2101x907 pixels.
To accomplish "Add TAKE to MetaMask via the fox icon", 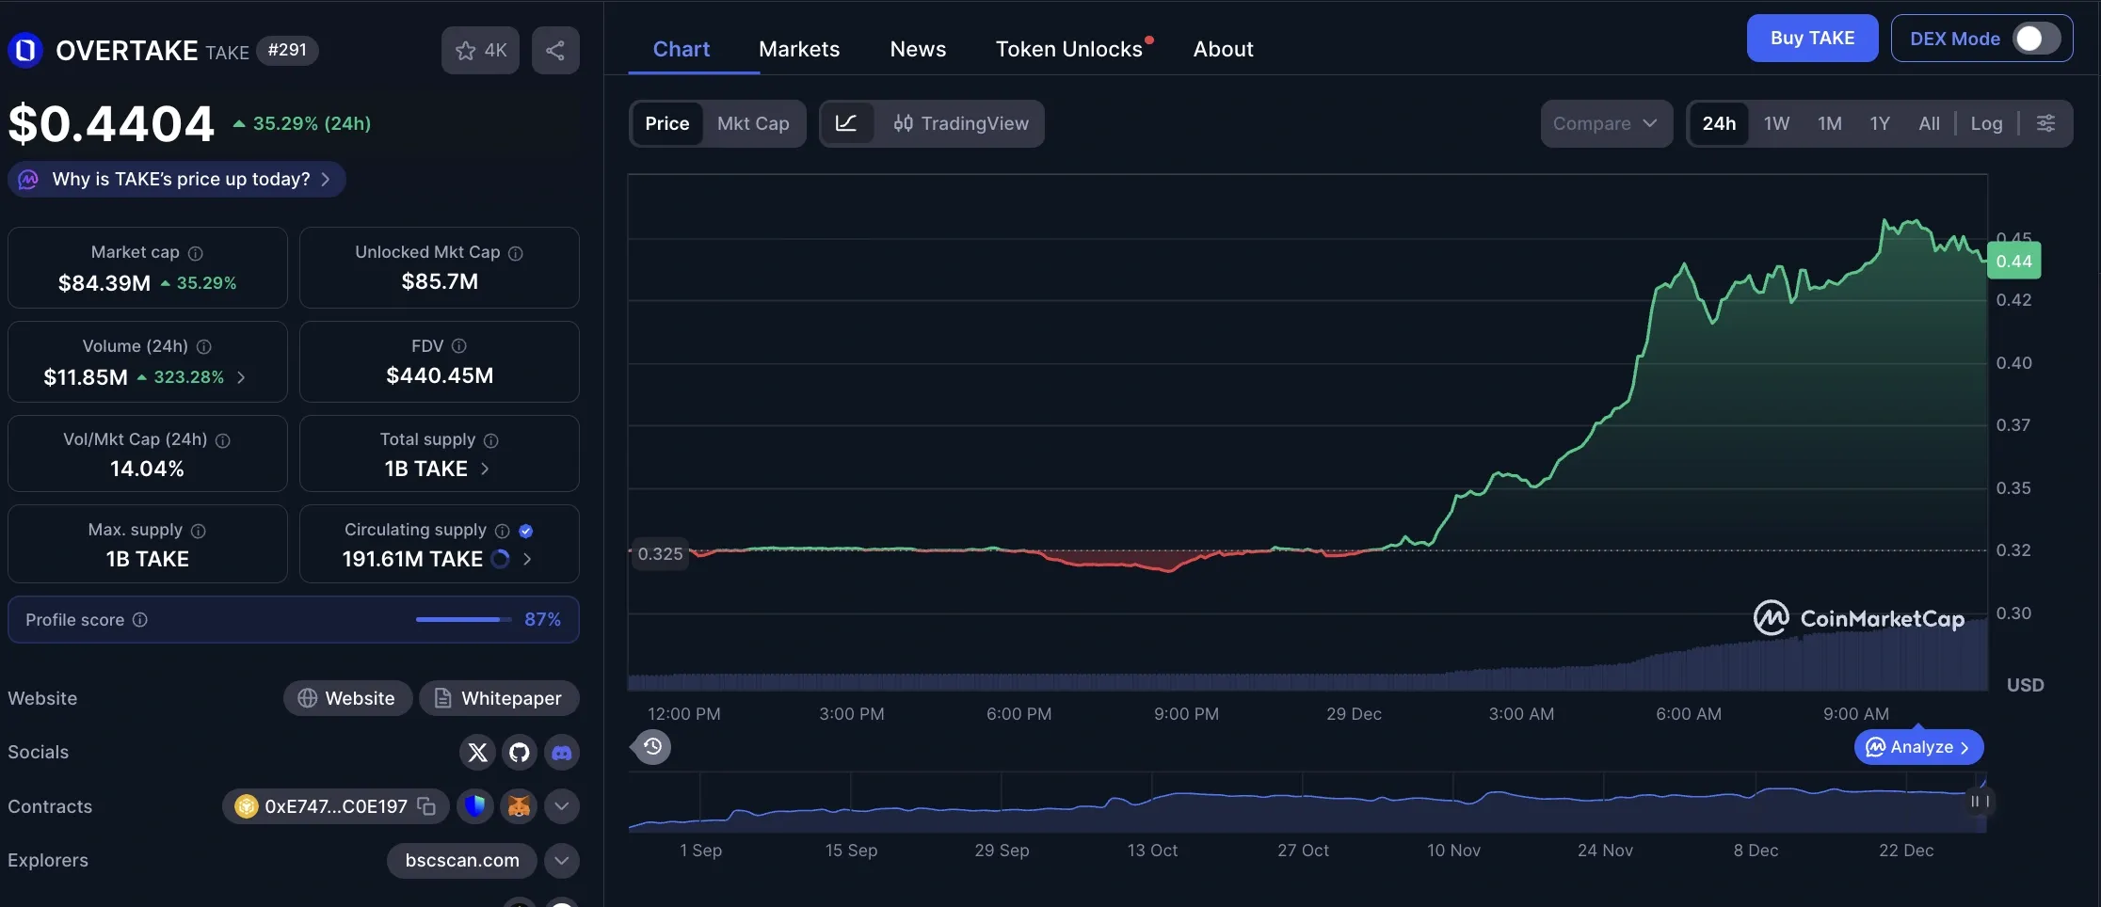I will coord(519,806).
